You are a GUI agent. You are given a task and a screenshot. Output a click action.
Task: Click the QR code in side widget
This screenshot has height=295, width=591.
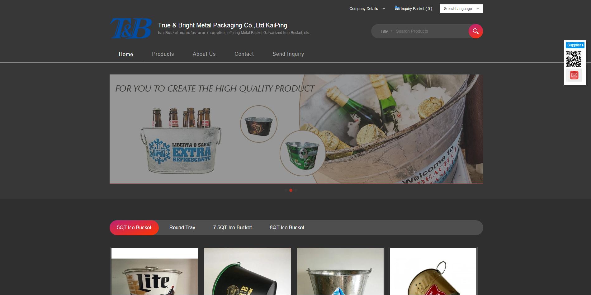coord(573,59)
